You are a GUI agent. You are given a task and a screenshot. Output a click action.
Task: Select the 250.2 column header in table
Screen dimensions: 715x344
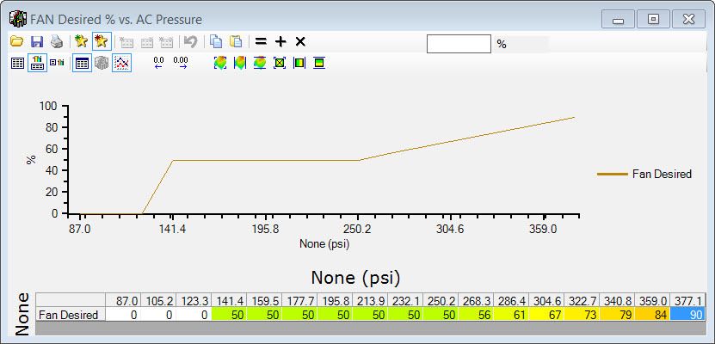441,301
